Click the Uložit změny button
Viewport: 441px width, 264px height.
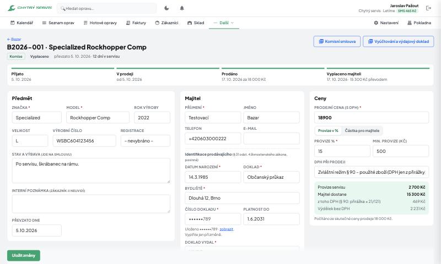pos(24,255)
